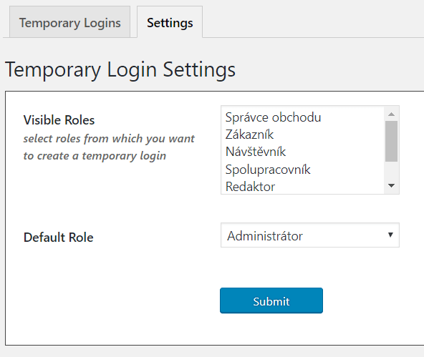Click the Administrátor dropdown arrow
Viewport: 424px width, 357px height.
coord(390,235)
